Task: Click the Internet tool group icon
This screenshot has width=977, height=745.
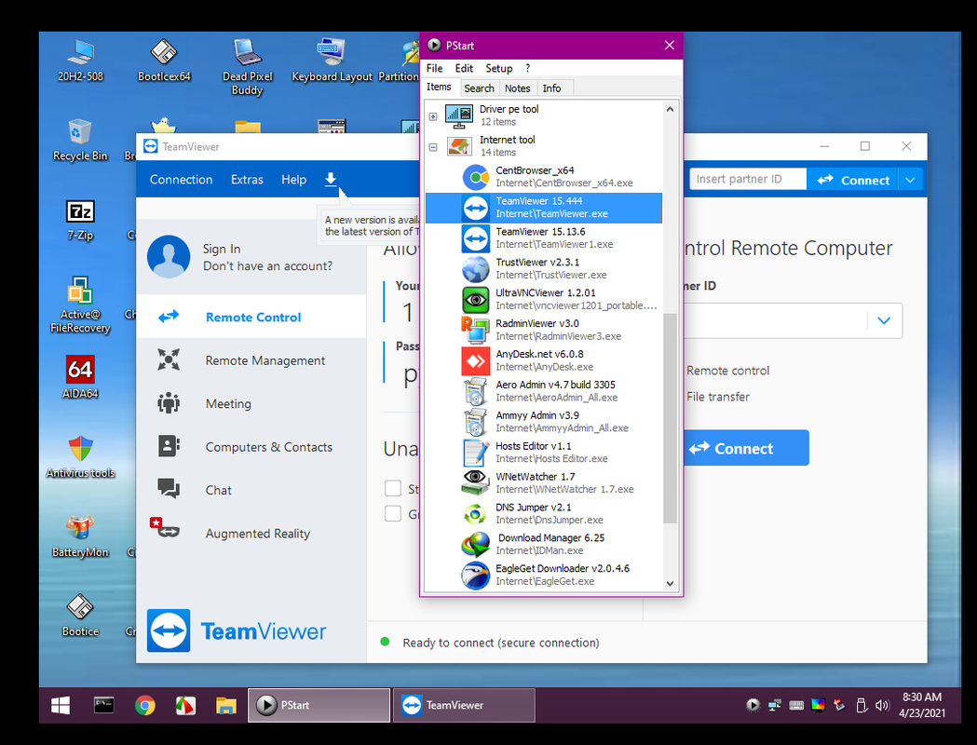Action: [459, 146]
